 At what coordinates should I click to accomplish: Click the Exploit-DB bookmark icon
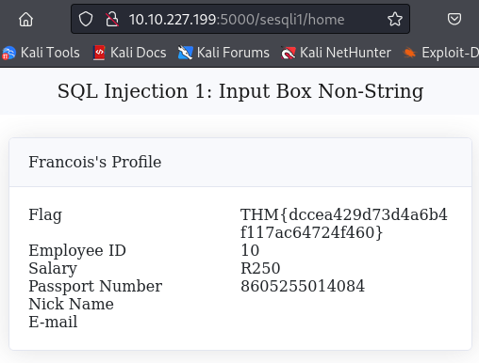click(409, 53)
